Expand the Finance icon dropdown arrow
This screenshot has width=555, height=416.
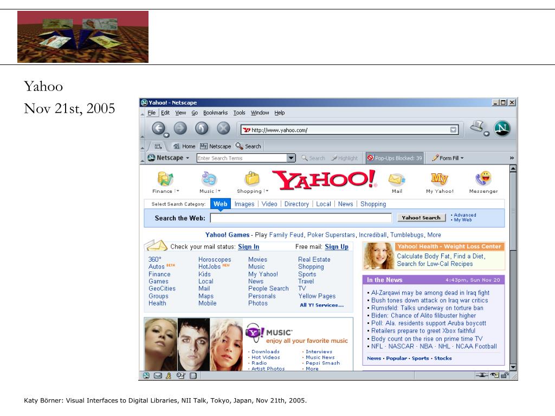coord(177,191)
